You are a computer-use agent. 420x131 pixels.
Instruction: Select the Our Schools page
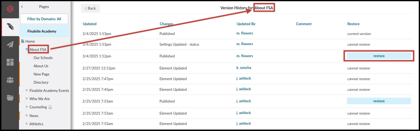(43, 58)
